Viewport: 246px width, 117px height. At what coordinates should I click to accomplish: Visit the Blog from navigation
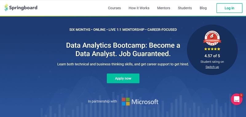coord(203,8)
